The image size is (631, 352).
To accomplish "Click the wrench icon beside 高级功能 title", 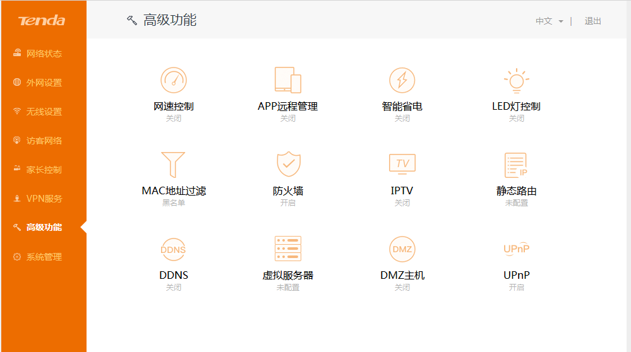I will tap(131, 20).
